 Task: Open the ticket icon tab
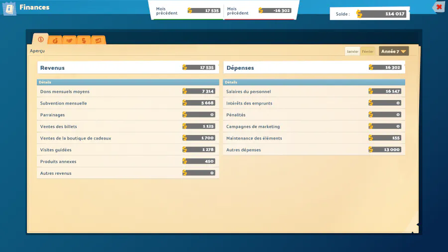98,40
